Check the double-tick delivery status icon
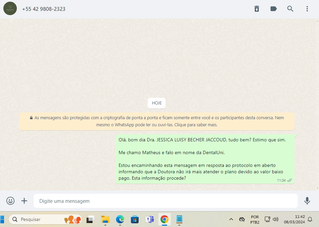 point(289,180)
